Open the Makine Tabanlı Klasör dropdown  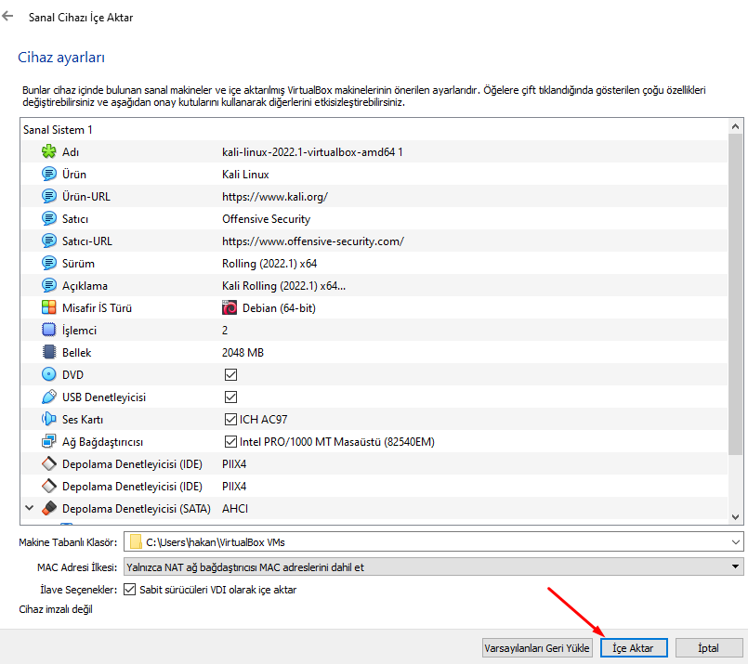click(x=736, y=541)
